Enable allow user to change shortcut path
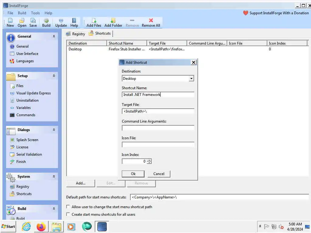 click(x=68, y=207)
